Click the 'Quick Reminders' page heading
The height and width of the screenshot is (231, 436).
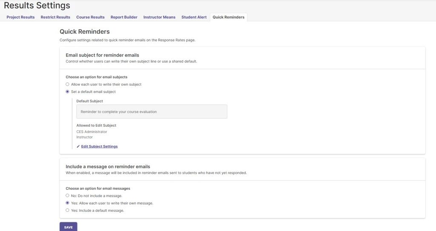click(85, 31)
